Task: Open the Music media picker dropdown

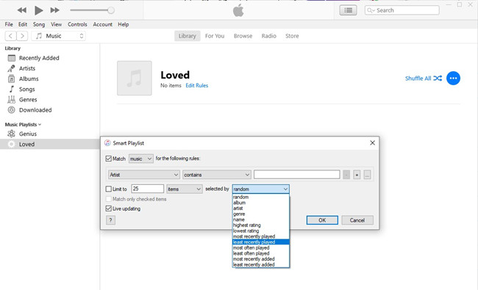Action: 59,36
